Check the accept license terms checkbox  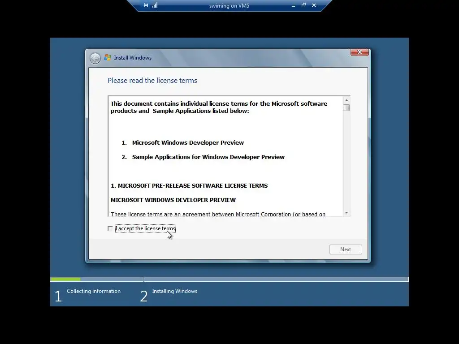[x=110, y=228]
